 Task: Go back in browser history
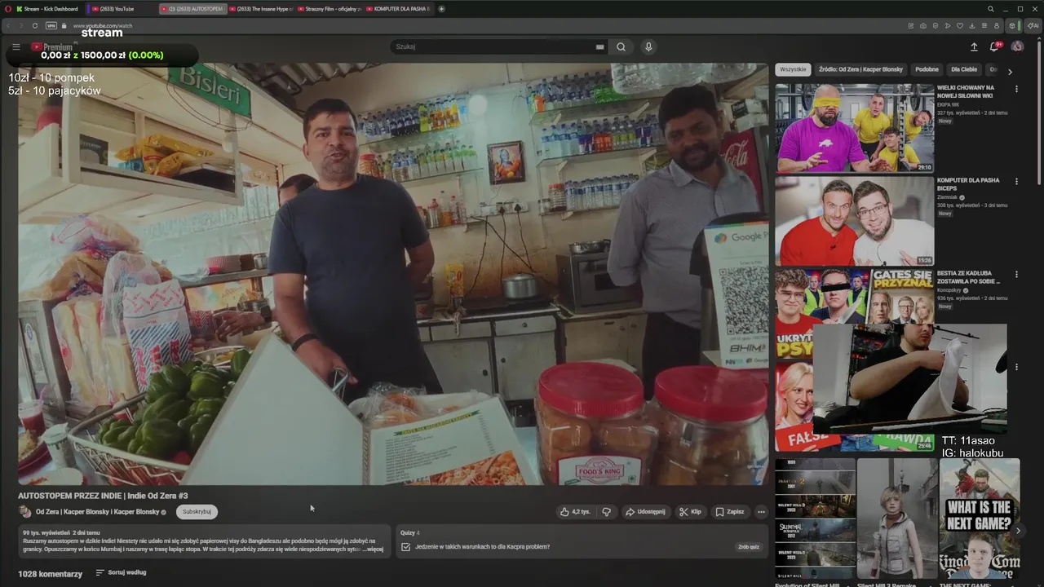9,26
